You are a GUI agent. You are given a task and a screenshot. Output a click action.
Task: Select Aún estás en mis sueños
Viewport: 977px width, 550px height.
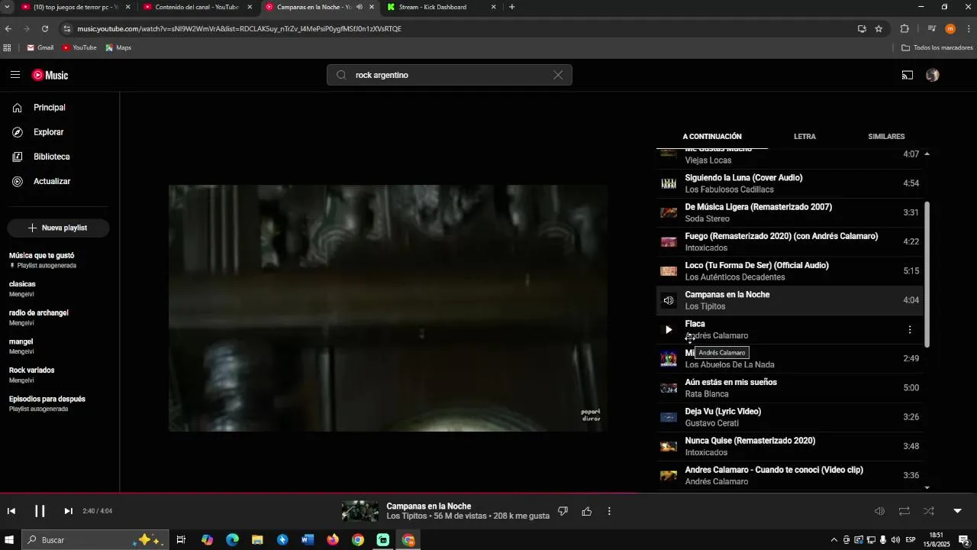(790, 388)
